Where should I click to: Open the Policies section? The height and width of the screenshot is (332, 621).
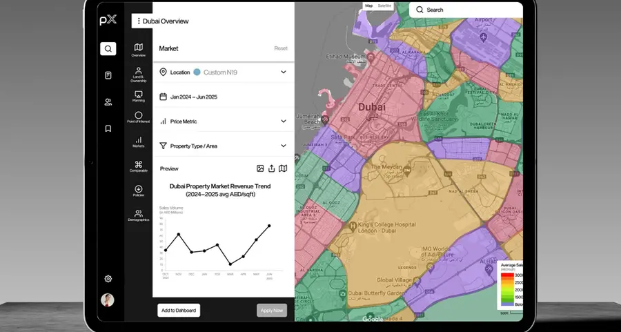(138, 191)
